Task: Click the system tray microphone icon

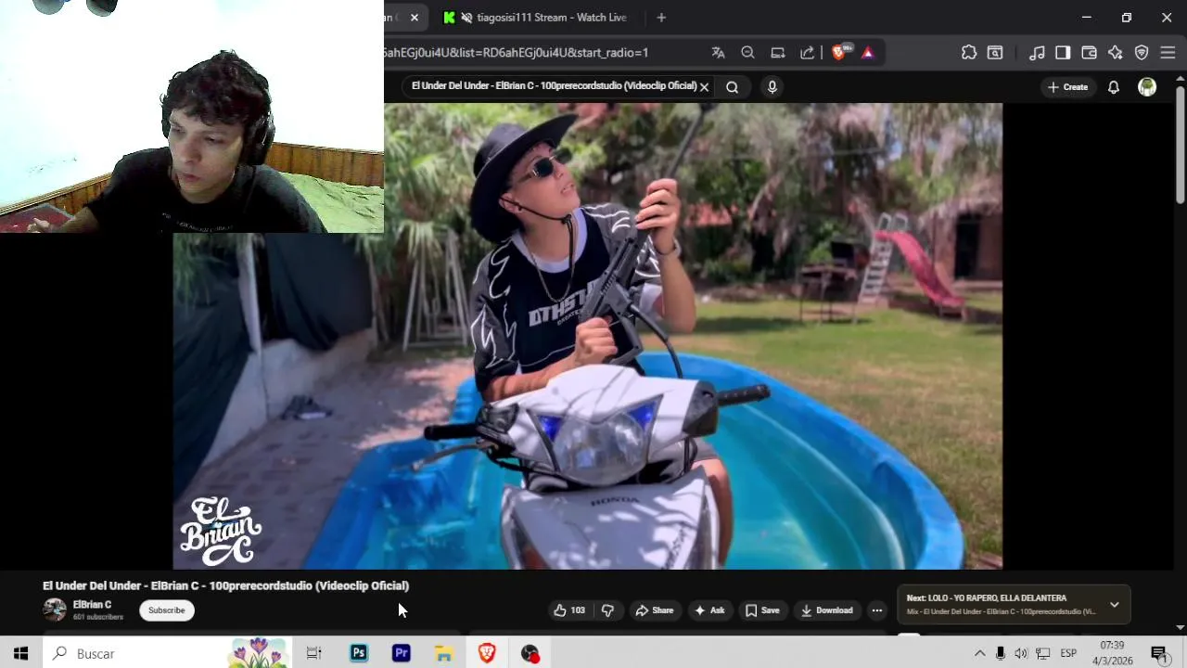Action: tap(1001, 654)
